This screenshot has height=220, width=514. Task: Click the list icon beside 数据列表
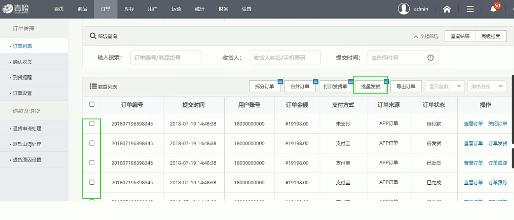(93, 86)
